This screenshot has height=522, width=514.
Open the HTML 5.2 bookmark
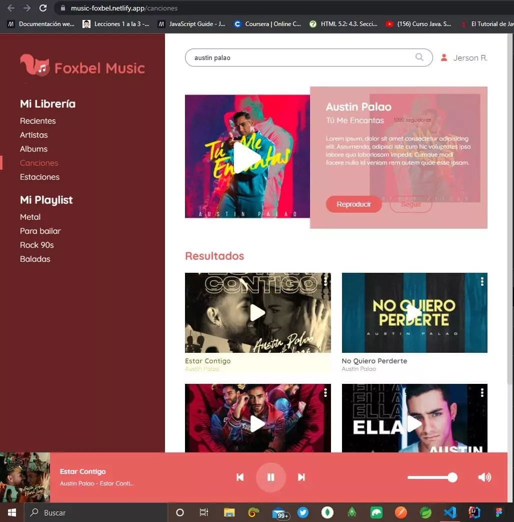(x=343, y=24)
